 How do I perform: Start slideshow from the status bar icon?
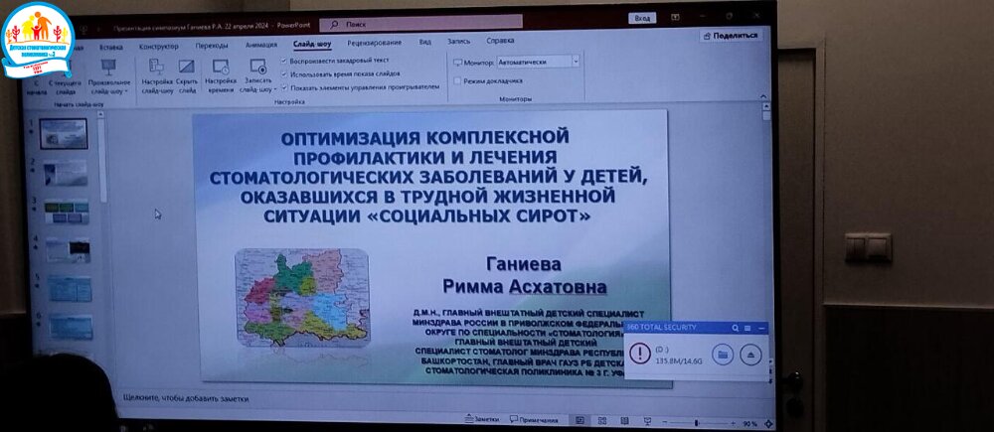pos(647,421)
